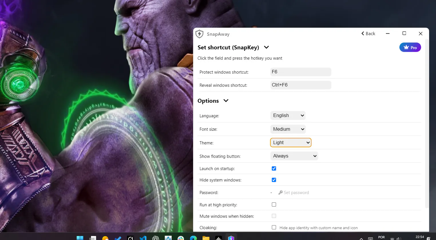The height and width of the screenshot is (240, 436).
Task: Click 'Click the field and press the hotkey you want'
Action: click(x=240, y=58)
